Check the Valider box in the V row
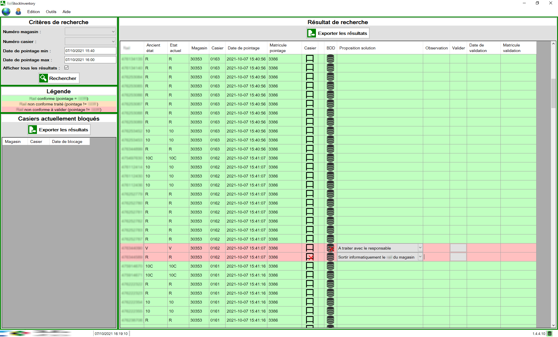 (x=458, y=248)
